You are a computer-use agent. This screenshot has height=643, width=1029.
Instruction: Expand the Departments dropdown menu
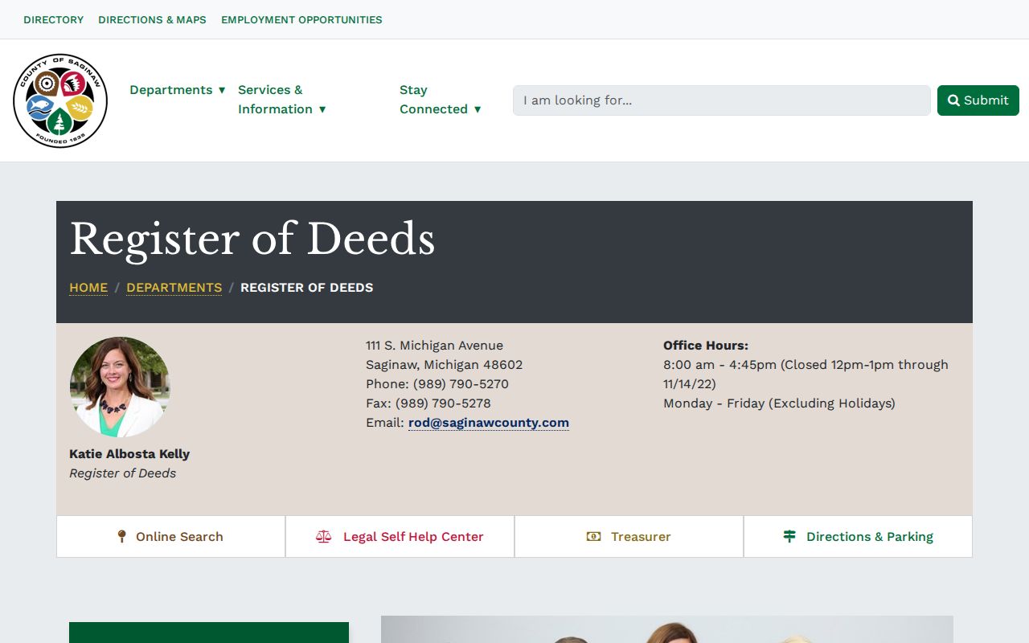click(x=178, y=90)
